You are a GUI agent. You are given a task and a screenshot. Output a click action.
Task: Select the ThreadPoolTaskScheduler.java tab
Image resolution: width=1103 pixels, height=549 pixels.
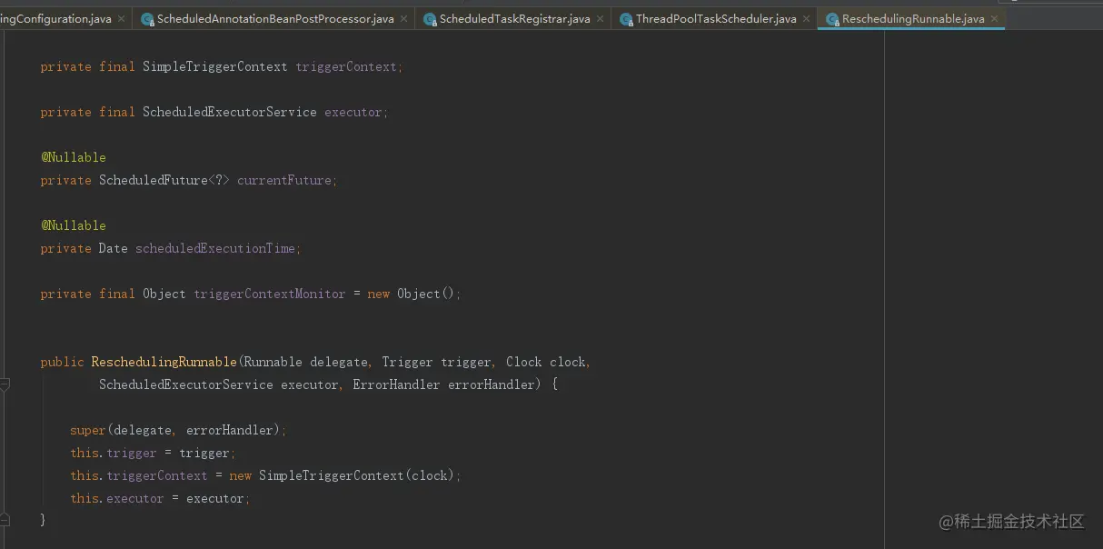click(716, 19)
